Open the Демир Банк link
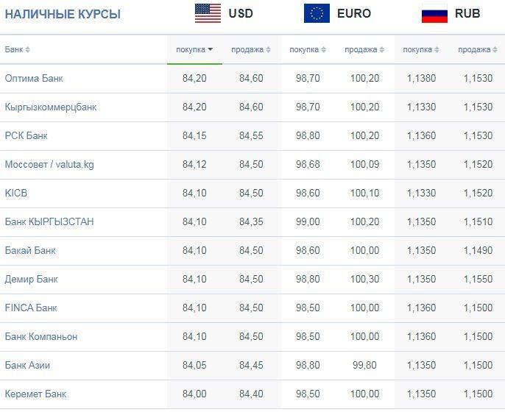Viewport: 505px width, 412px height. (x=31, y=279)
